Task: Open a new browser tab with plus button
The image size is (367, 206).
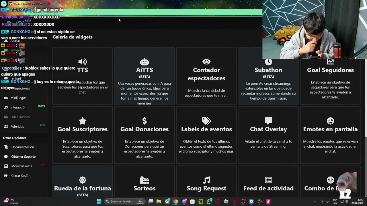Action: [x=56, y=4]
